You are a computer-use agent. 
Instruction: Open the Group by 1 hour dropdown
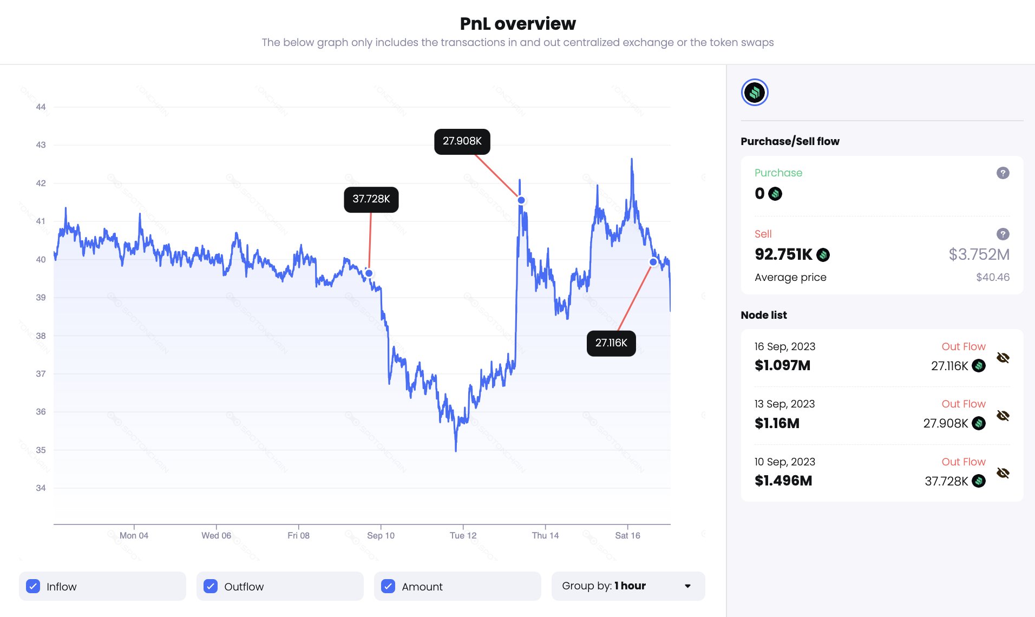tap(627, 586)
